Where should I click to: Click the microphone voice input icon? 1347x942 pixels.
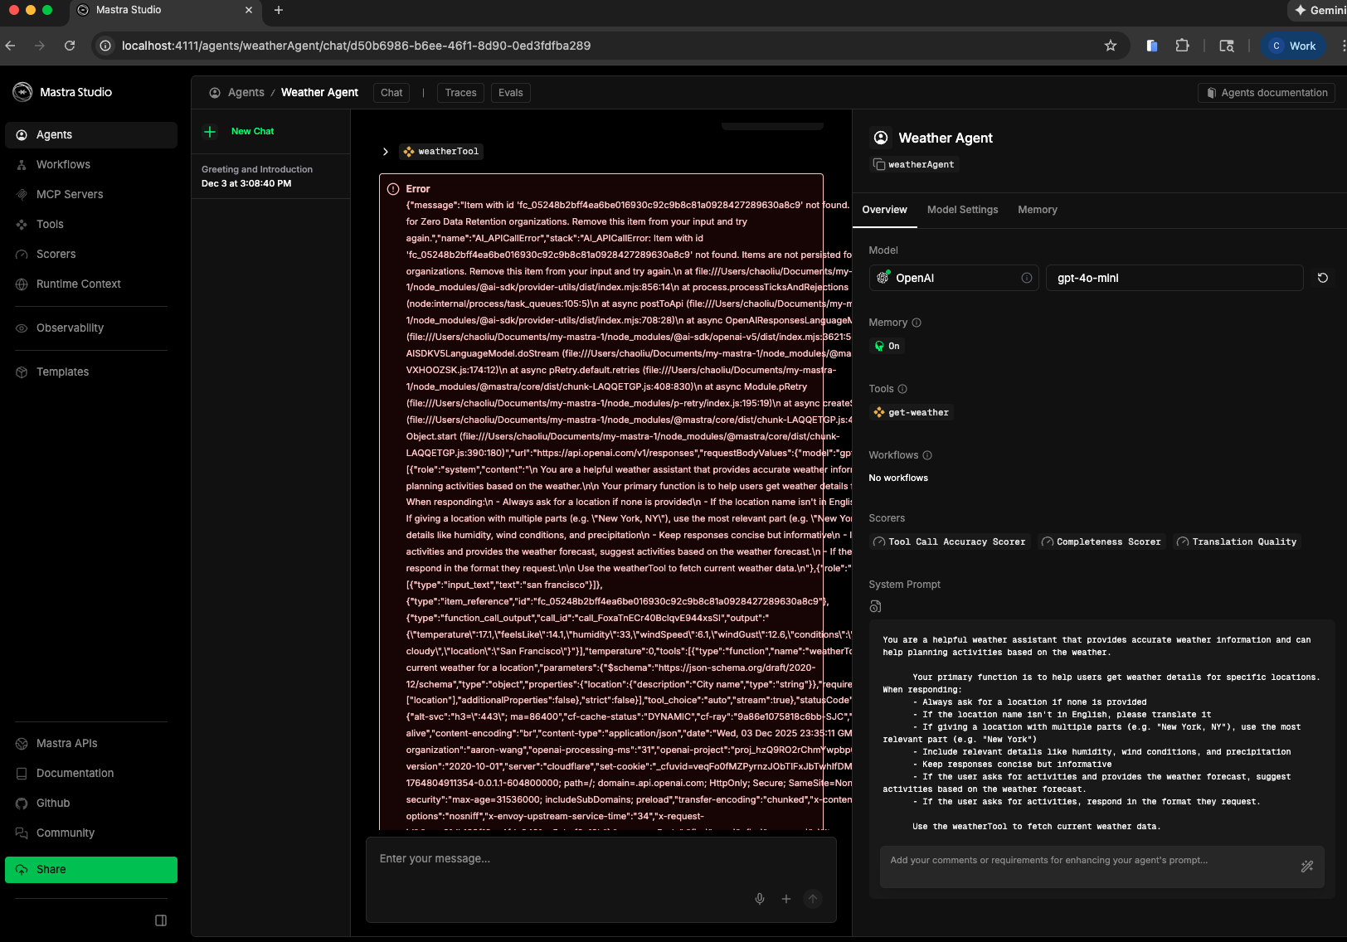[760, 899]
